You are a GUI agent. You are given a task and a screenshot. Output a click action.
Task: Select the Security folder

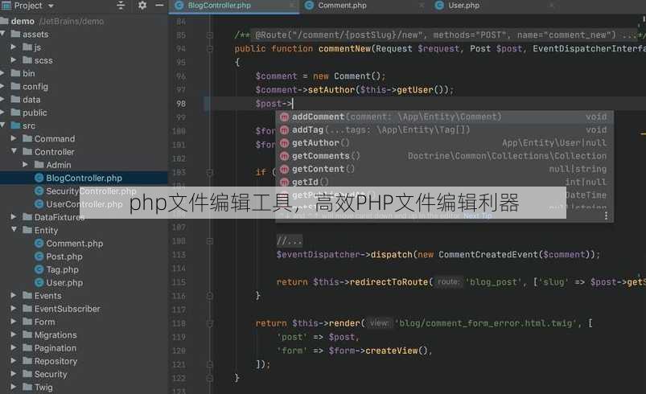[51, 374]
